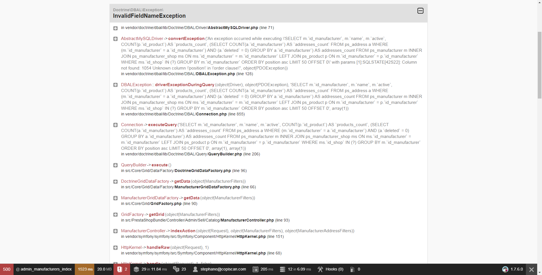The height and width of the screenshot is (275, 542).
Task: Click the cart icon showing 0
Action: (355, 269)
